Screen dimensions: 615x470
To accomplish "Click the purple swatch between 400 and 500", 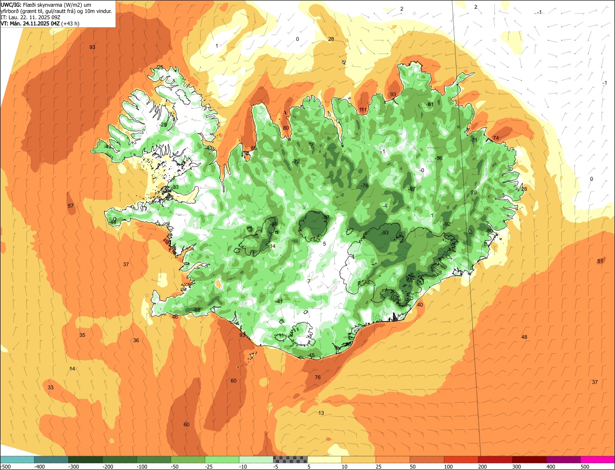I will tap(564, 460).
